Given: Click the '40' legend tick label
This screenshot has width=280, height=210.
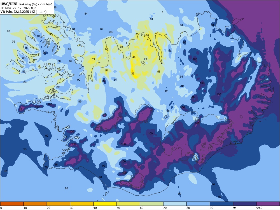Looking at the screenshot, I should click(x=95, y=208).
